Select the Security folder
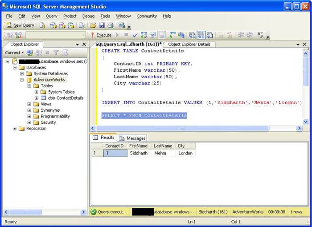This screenshot has height=227, width=312. coord(48,122)
